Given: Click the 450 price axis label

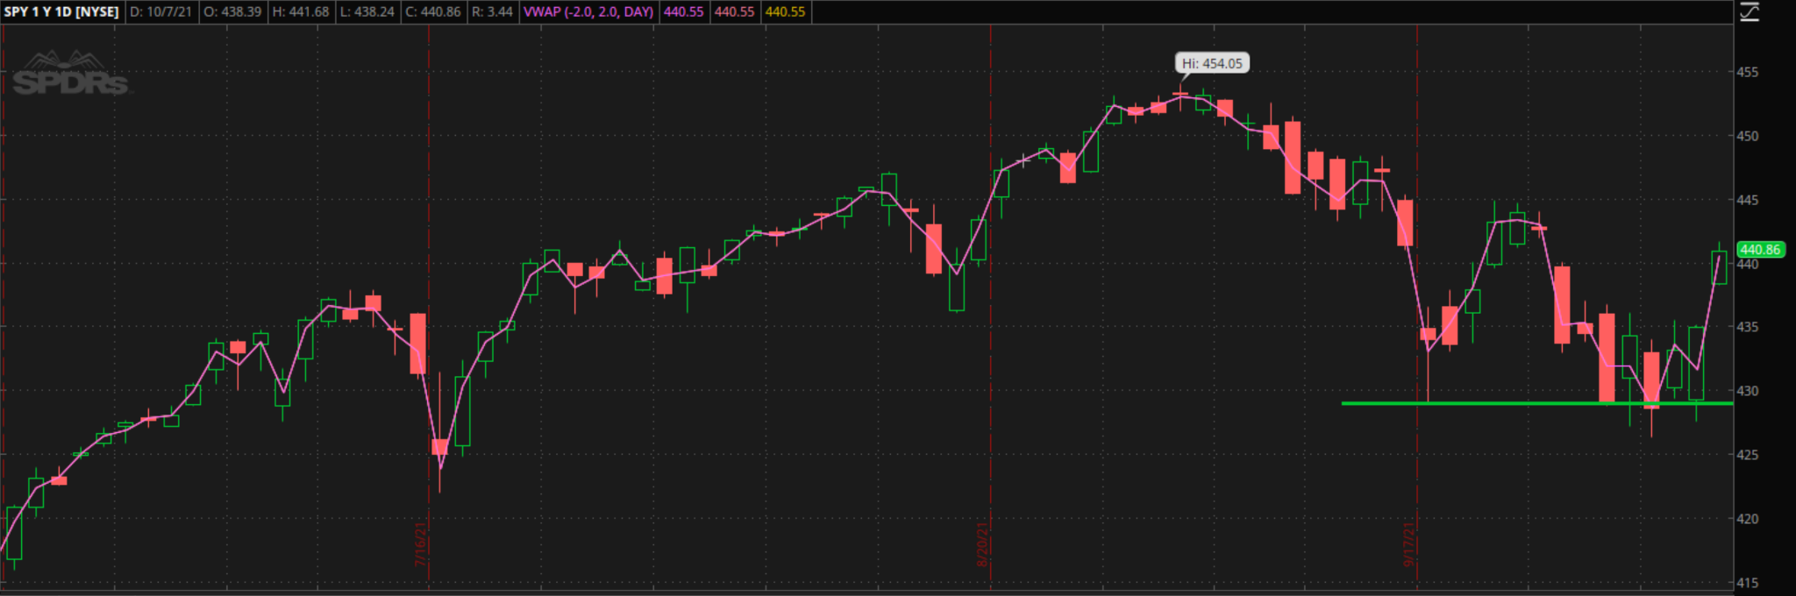Looking at the screenshot, I should coord(1748,136).
